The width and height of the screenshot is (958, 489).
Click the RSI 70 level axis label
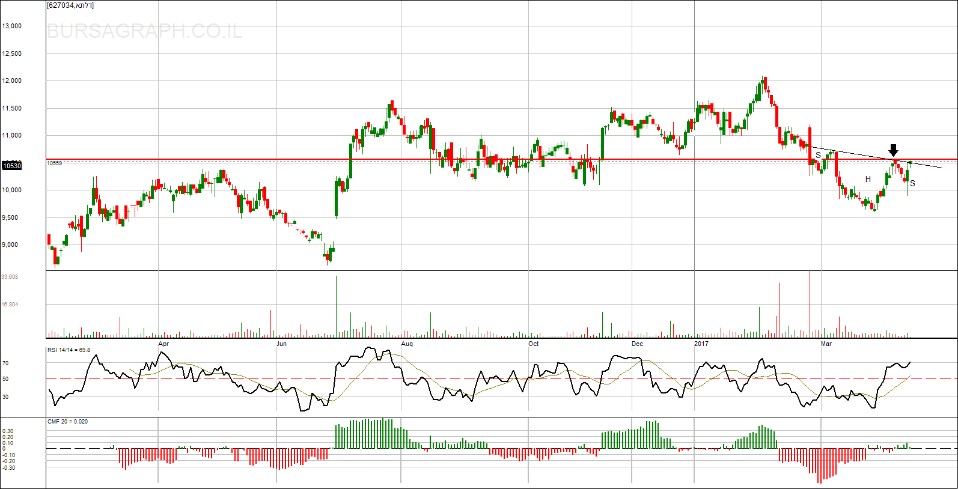coord(5,363)
